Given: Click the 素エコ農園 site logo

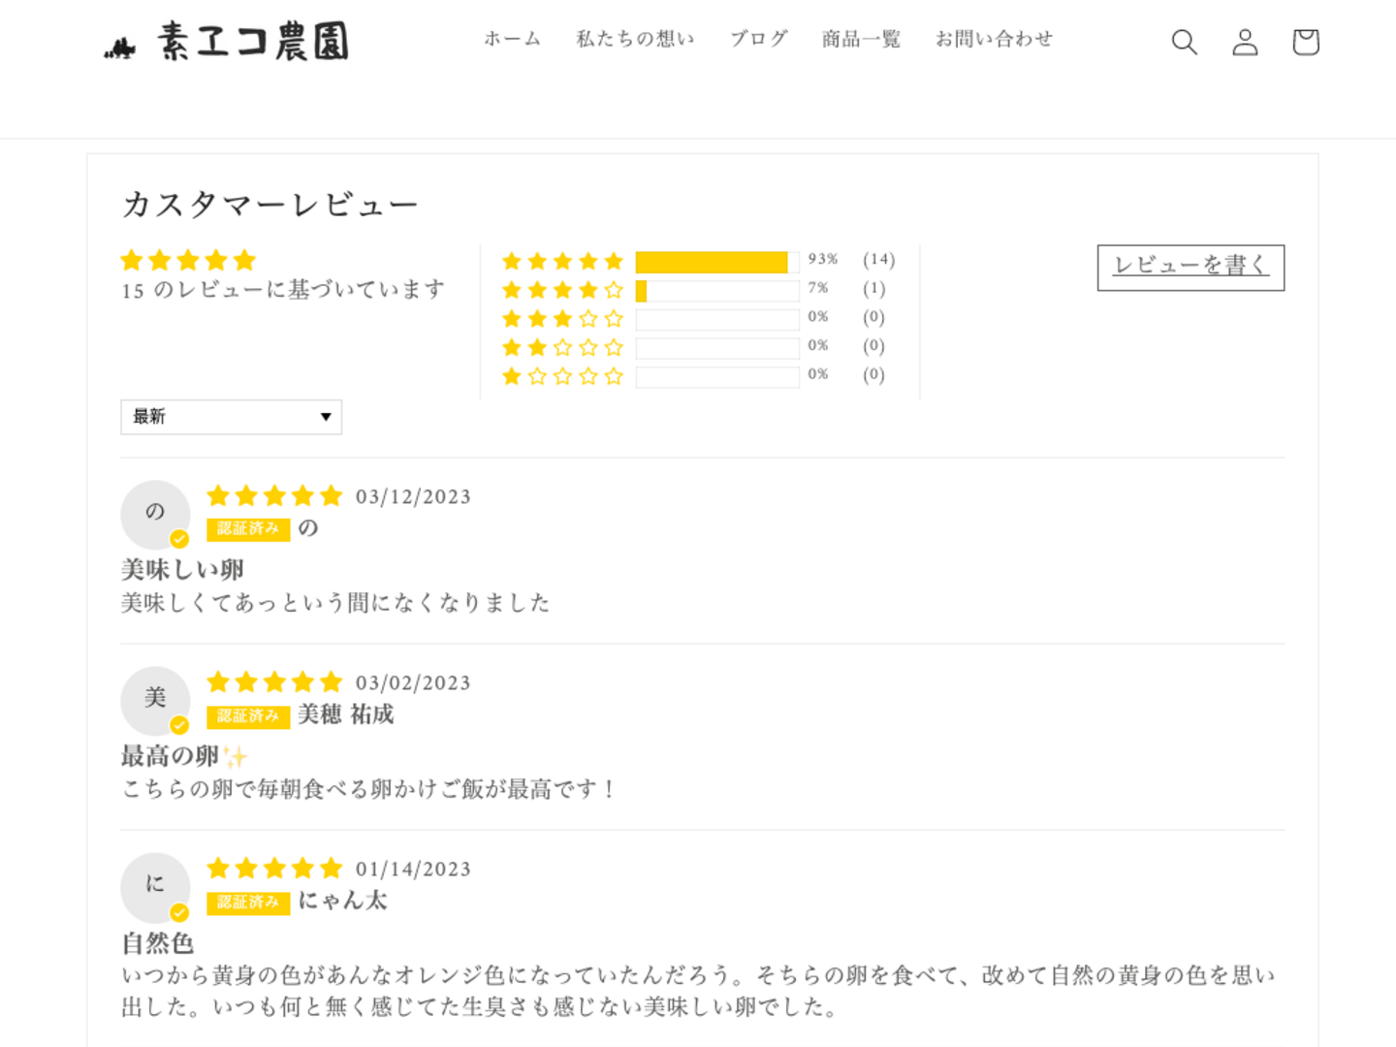Looking at the screenshot, I should [227, 43].
